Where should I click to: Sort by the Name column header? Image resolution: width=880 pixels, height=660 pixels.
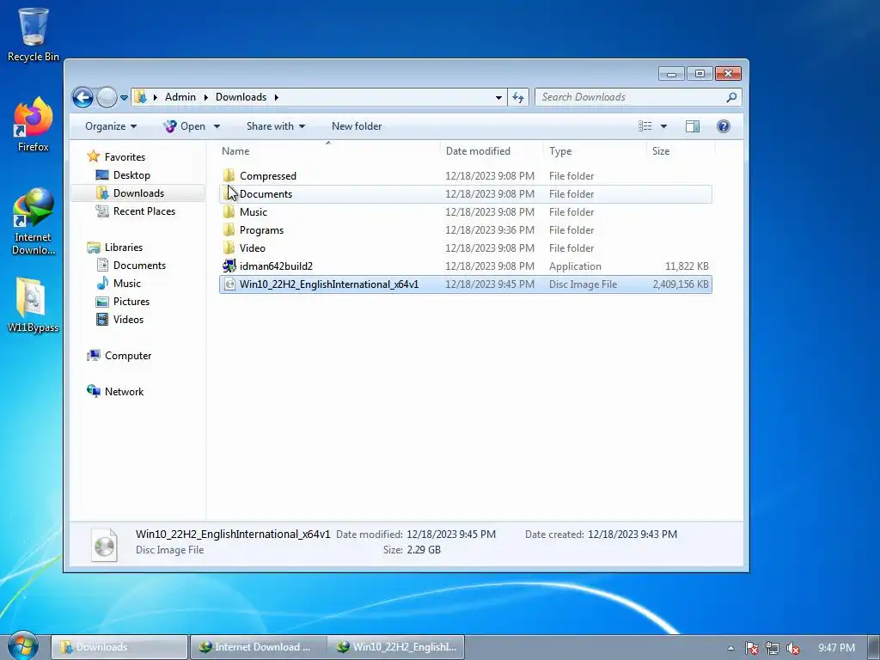click(328, 151)
